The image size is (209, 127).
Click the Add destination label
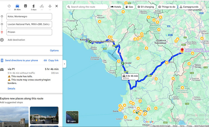click(16, 40)
